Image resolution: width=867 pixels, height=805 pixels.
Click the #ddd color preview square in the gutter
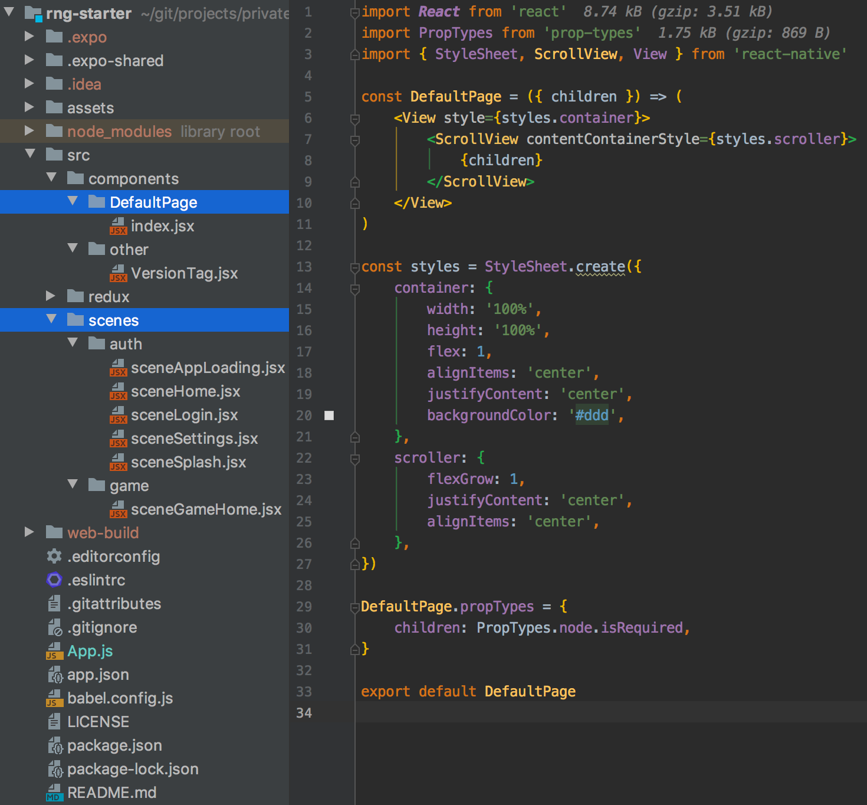(329, 415)
